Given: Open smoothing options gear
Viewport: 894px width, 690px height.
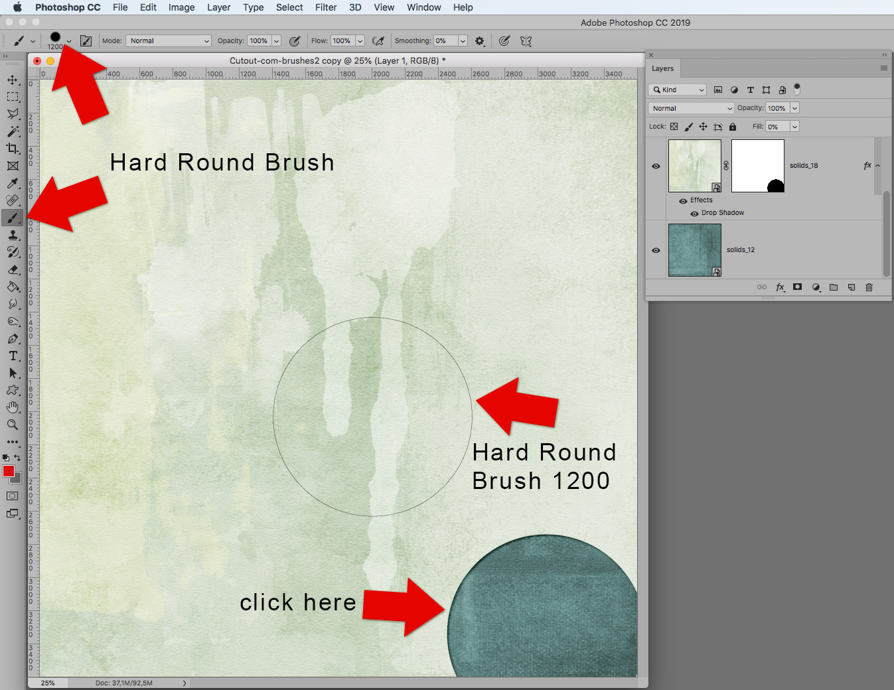Looking at the screenshot, I should 480,41.
